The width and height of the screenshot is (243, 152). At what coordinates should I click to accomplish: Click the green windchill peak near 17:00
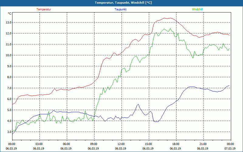tap(170, 28)
